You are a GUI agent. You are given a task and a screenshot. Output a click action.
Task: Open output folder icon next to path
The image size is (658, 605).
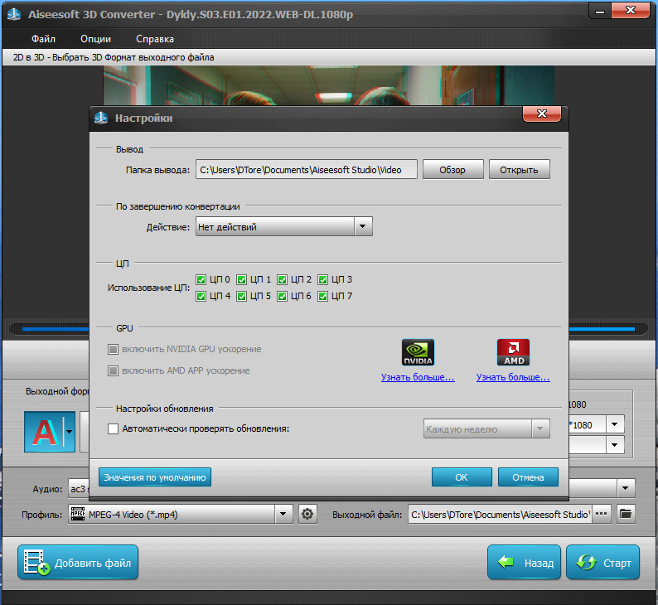(626, 514)
